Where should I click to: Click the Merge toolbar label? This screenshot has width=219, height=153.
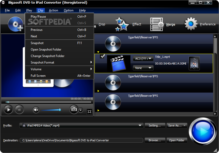click(171, 24)
